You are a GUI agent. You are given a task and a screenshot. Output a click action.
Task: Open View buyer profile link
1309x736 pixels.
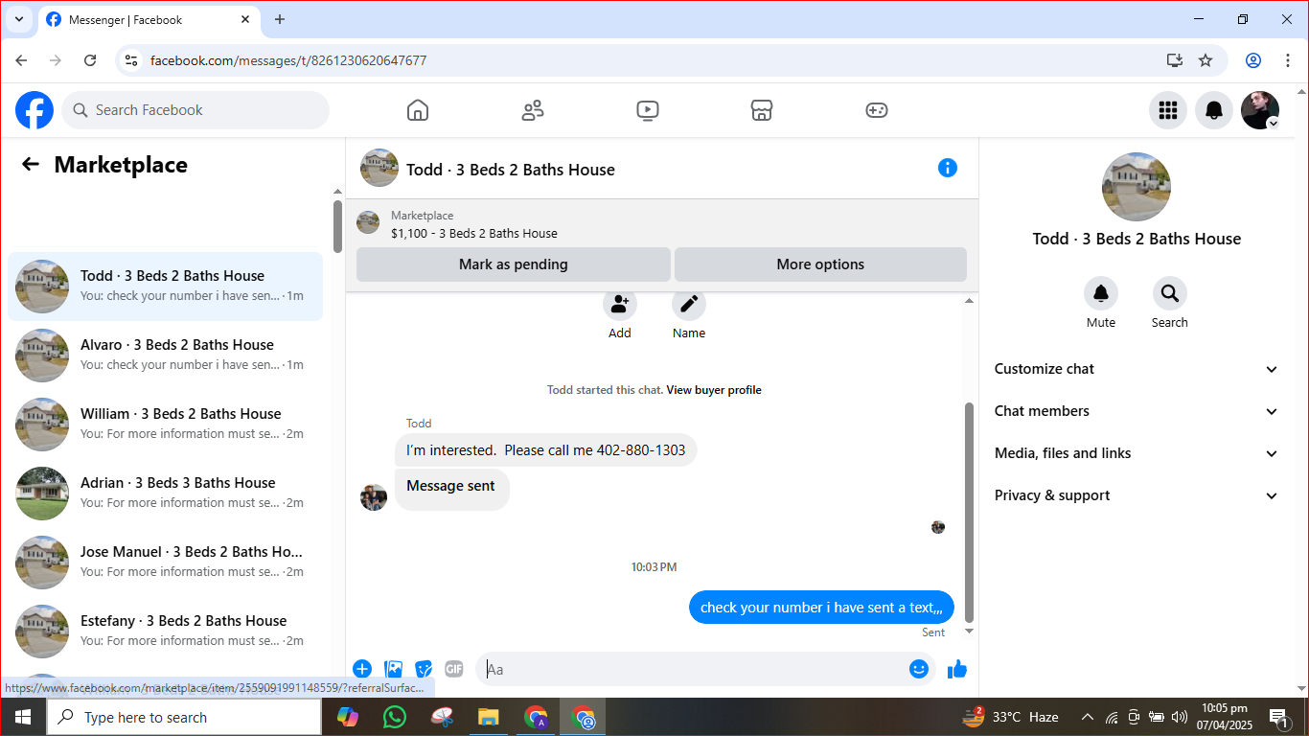714,390
